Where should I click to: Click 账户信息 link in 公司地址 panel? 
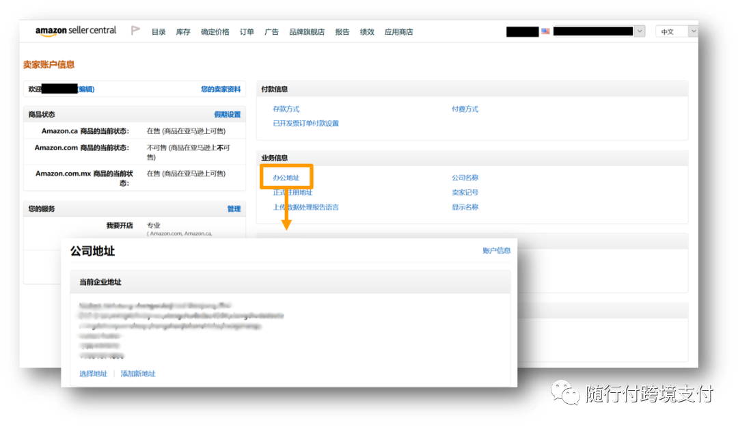click(x=497, y=251)
